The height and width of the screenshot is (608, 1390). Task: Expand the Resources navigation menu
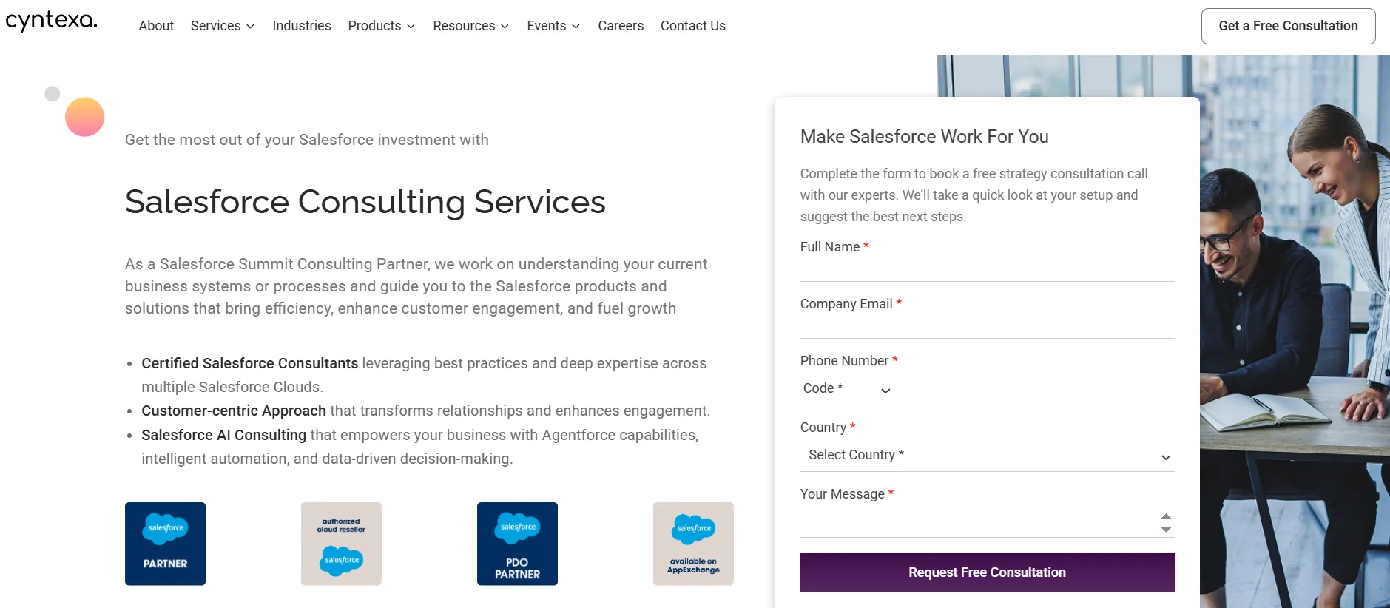(x=470, y=26)
